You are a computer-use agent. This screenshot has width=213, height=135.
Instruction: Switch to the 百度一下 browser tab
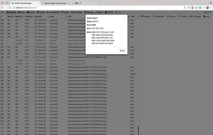click(85, 3)
